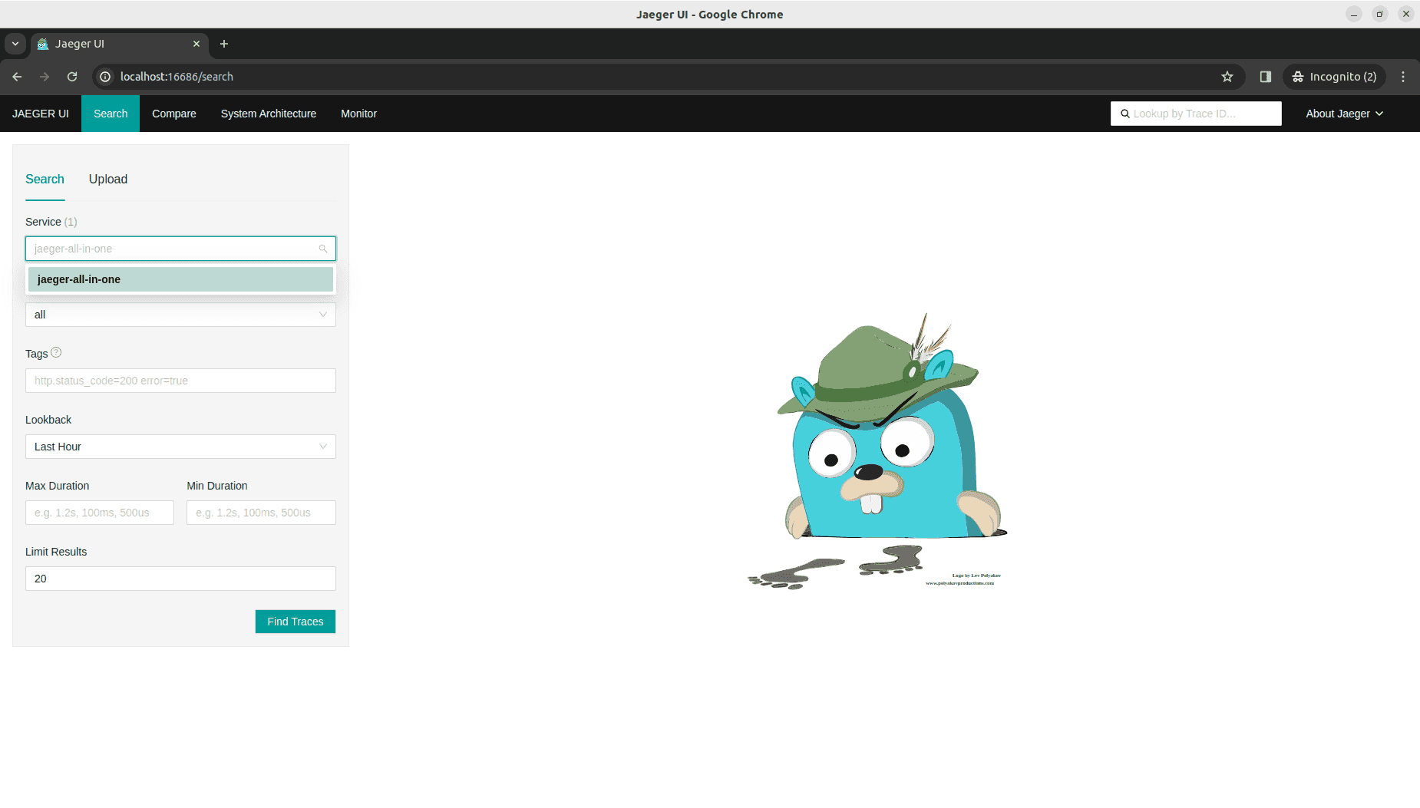View site information icon in address bar
Image resolution: width=1420 pixels, height=808 pixels.
click(x=106, y=77)
